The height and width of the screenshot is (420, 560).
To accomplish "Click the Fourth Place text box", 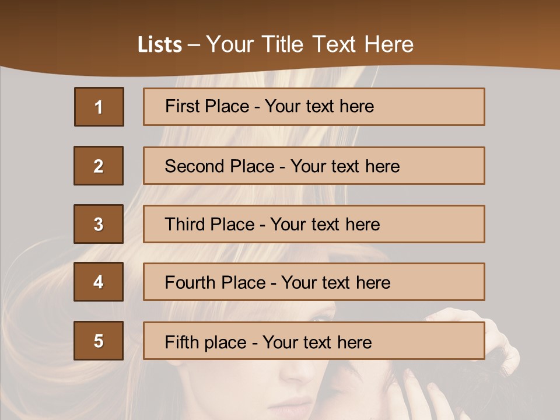I will [314, 282].
